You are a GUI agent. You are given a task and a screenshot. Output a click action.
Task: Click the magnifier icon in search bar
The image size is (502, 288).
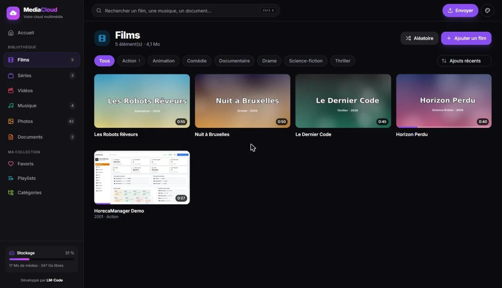coord(99,11)
